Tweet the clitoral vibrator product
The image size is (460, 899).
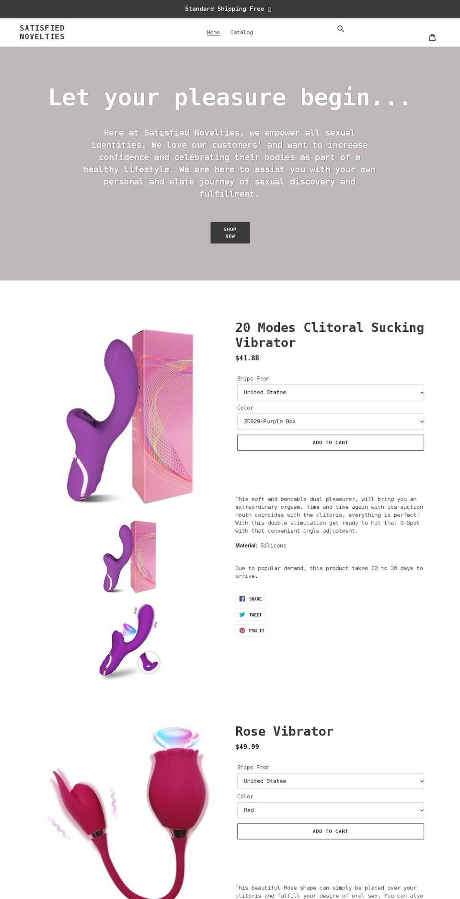(x=250, y=614)
